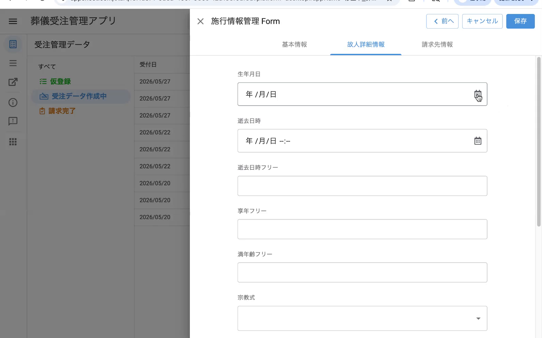The width and height of the screenshot is (542, 338).
Task: Select the 仮登録 filter
Action: [55, 81]
